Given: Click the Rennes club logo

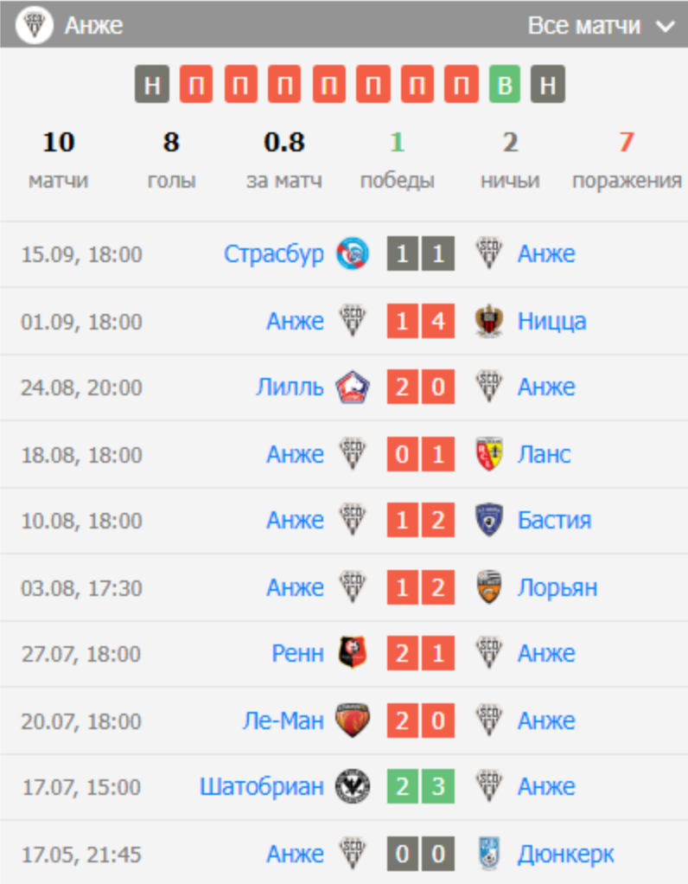Looking at the screenshot, I should (353, 653).
